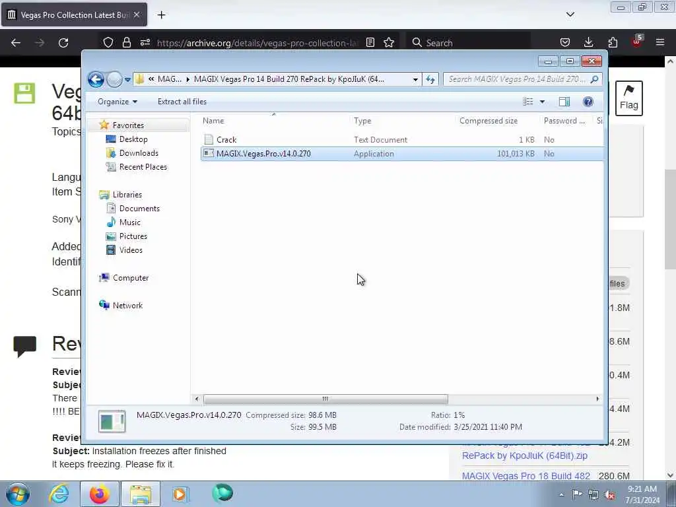This screenshot has height=507, width=676.
Task: Bookmark page with the star icon
Action: coord(389,43)
